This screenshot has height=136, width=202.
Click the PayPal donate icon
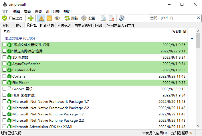coord(122,18)
